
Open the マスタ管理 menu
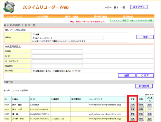click(42, 17)
